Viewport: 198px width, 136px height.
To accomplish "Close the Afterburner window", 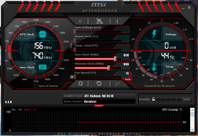I will [x=189, y=8].
